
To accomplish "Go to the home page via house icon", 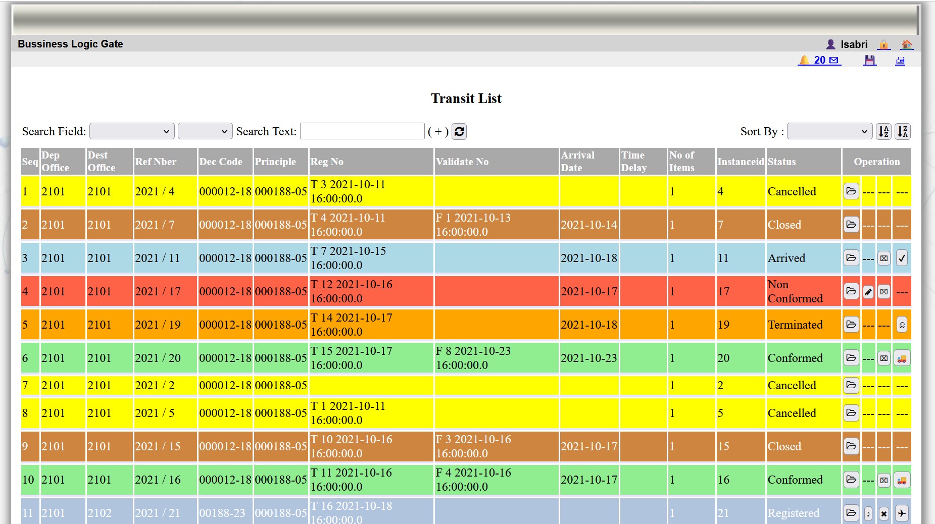I will [x=907, y=44].
